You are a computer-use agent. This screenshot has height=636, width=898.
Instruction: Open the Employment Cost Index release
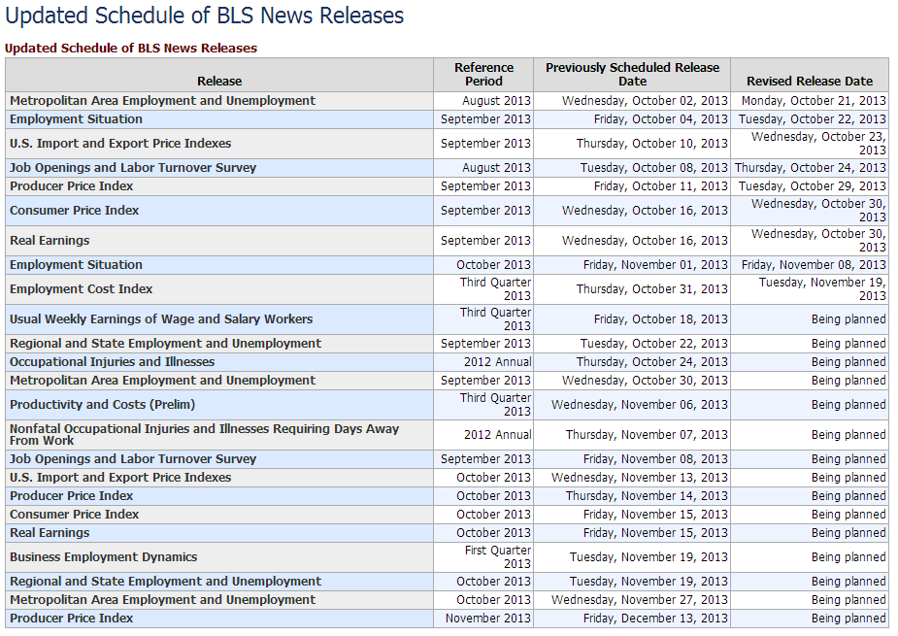point(82,289)
